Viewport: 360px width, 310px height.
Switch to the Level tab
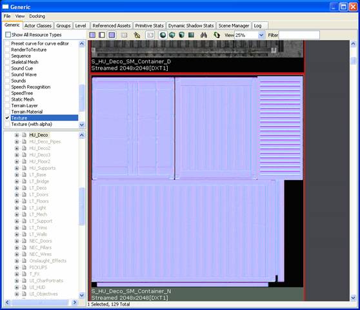pyautogui.click(x=81, y=26)
